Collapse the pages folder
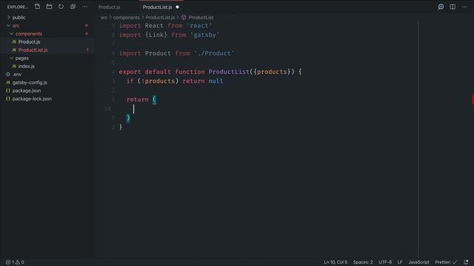The height and width of the screenshot is (266, 474). click(x=21, y=58)
